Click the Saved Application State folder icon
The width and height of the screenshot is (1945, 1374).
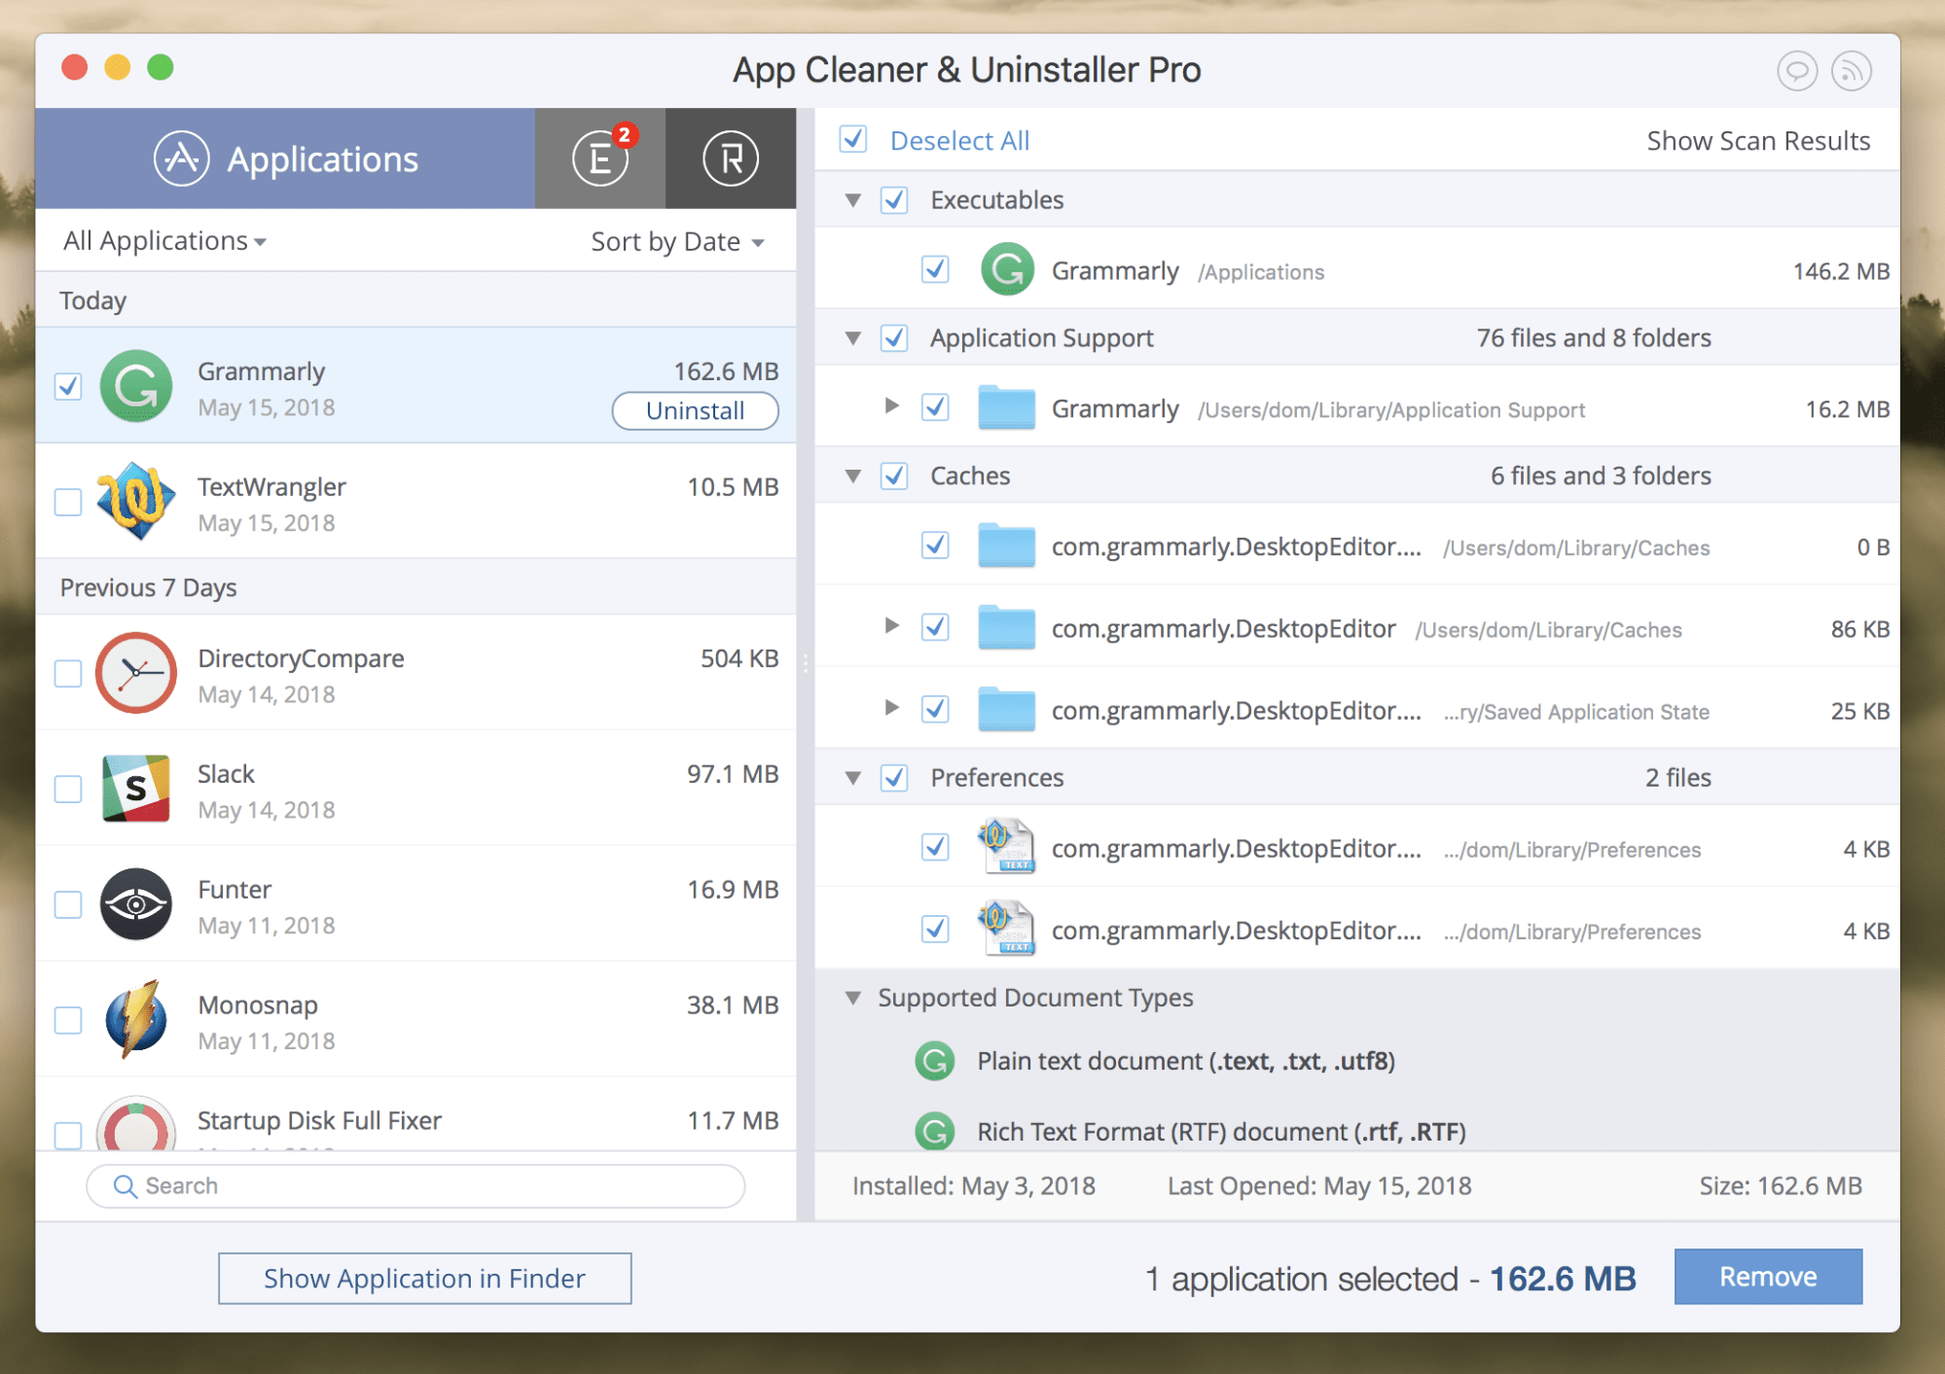click(1007, 709)
